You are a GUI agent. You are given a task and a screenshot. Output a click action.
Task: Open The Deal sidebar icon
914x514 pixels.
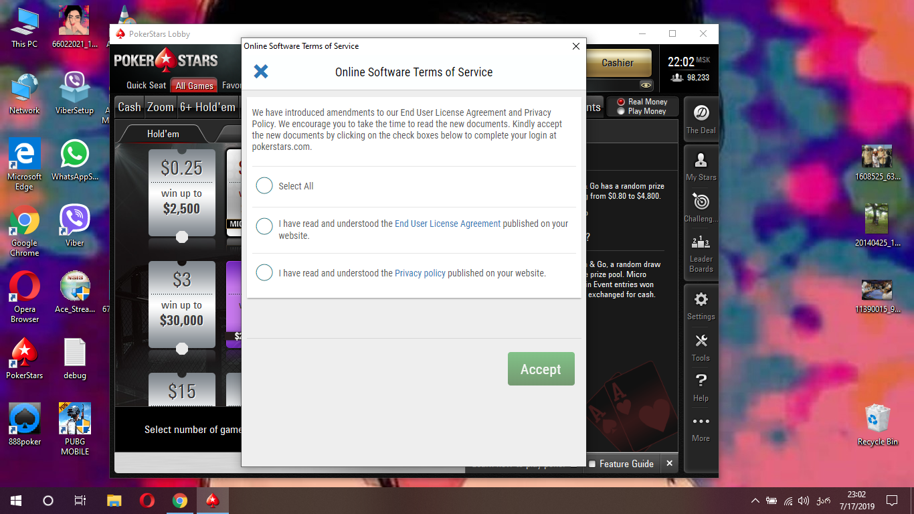[701, 118]
